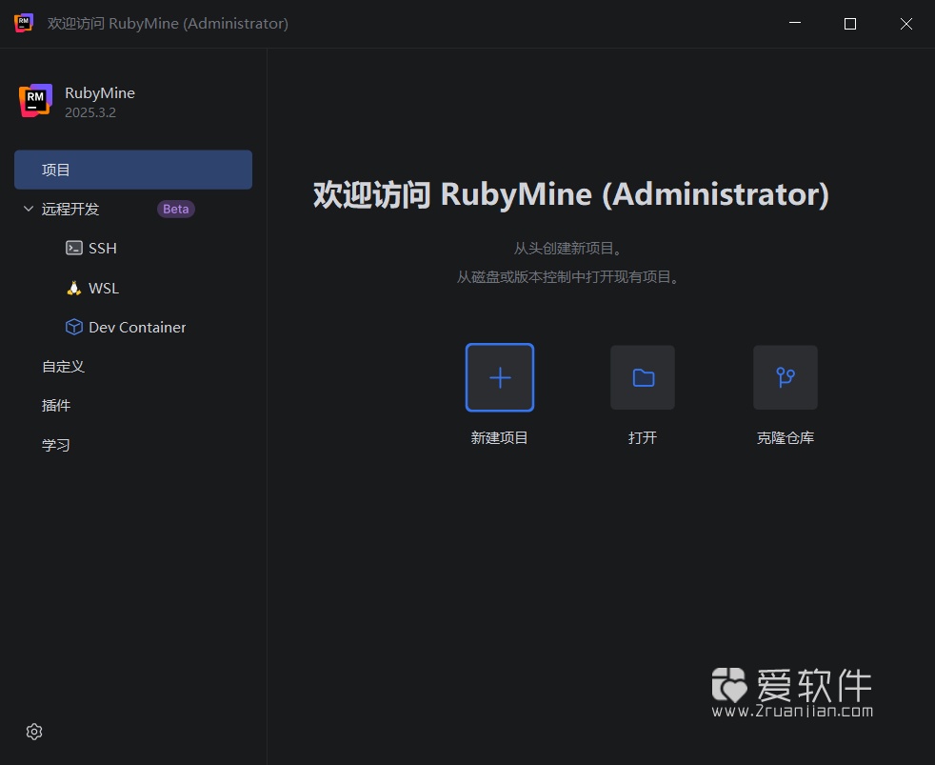The image size is (935, 765).
Task: Open the settings gear at bottom left
Action: tap(34, 732)
